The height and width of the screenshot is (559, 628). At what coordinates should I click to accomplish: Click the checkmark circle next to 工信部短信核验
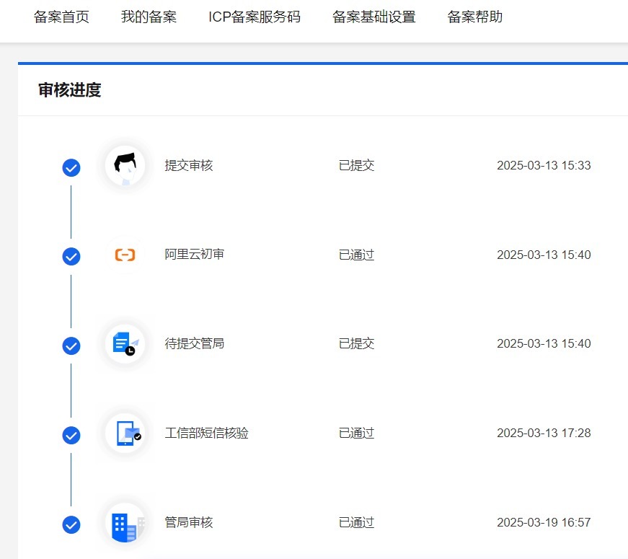[x=71, y=436]
